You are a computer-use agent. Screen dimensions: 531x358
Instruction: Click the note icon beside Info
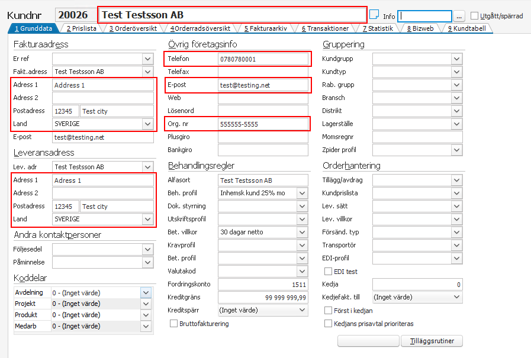tap(374, 15)
